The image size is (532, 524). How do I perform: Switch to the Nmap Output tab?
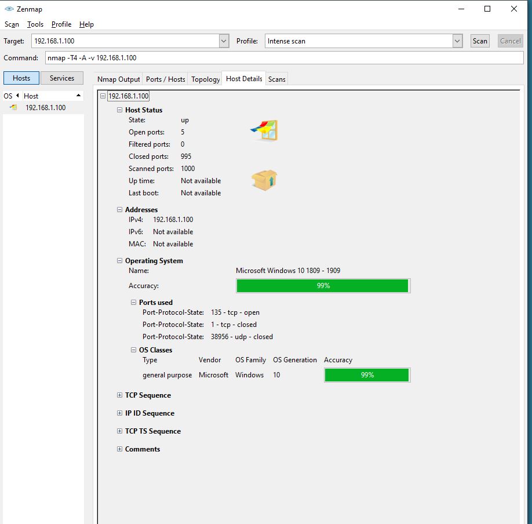coord(118,79)
